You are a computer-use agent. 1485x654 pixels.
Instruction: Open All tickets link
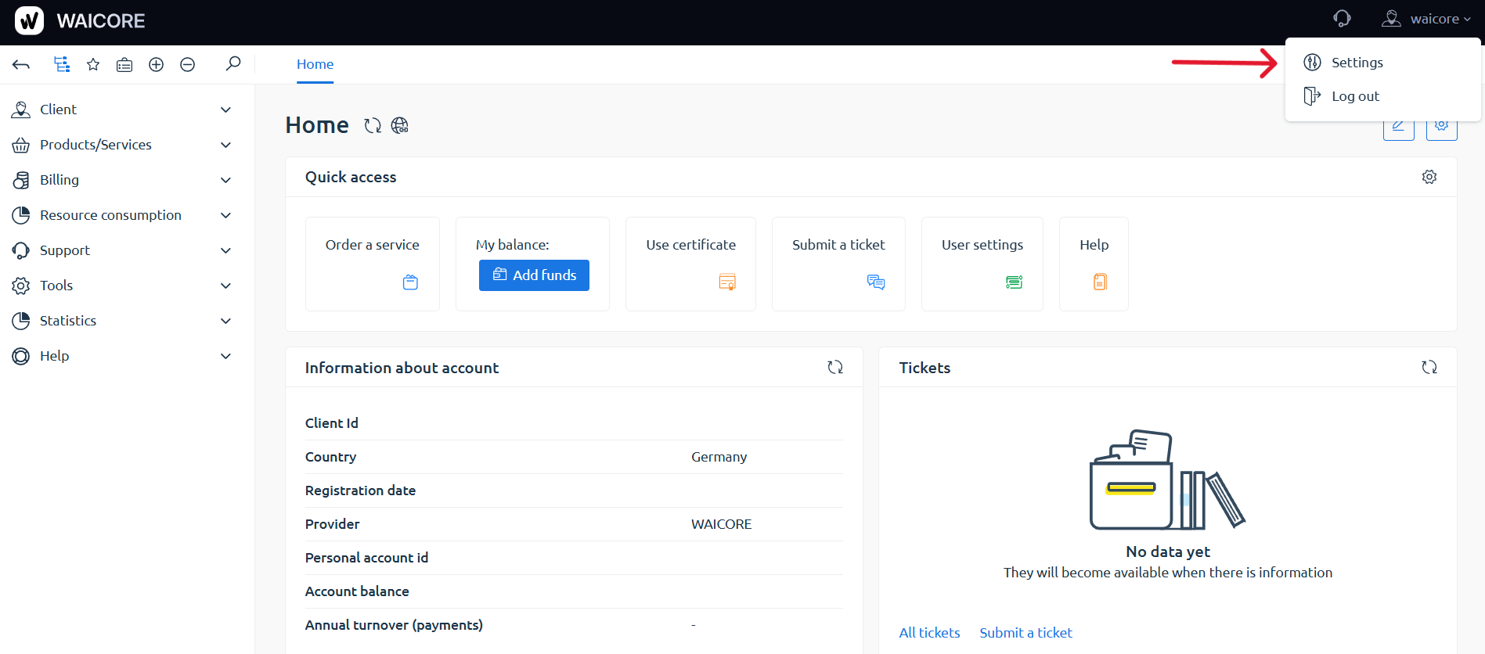[x=929, y=633]
